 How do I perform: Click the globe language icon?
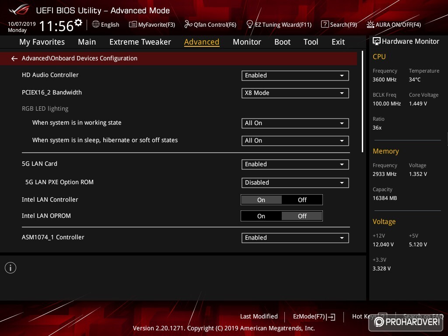[96, 24]
